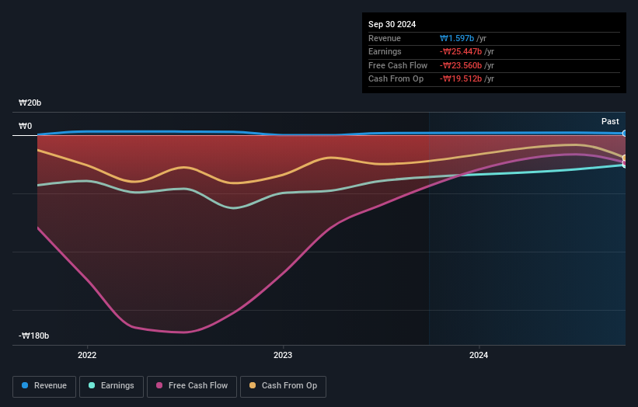
Task: Click the Sep 30 2024 tooltip date
Action: pyautogui.click(x=392, y=24)
